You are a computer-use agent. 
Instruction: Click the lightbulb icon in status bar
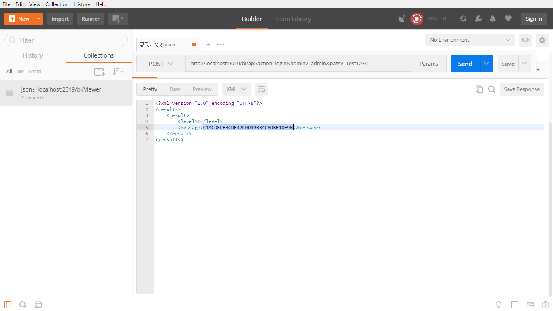click(499, 305)
